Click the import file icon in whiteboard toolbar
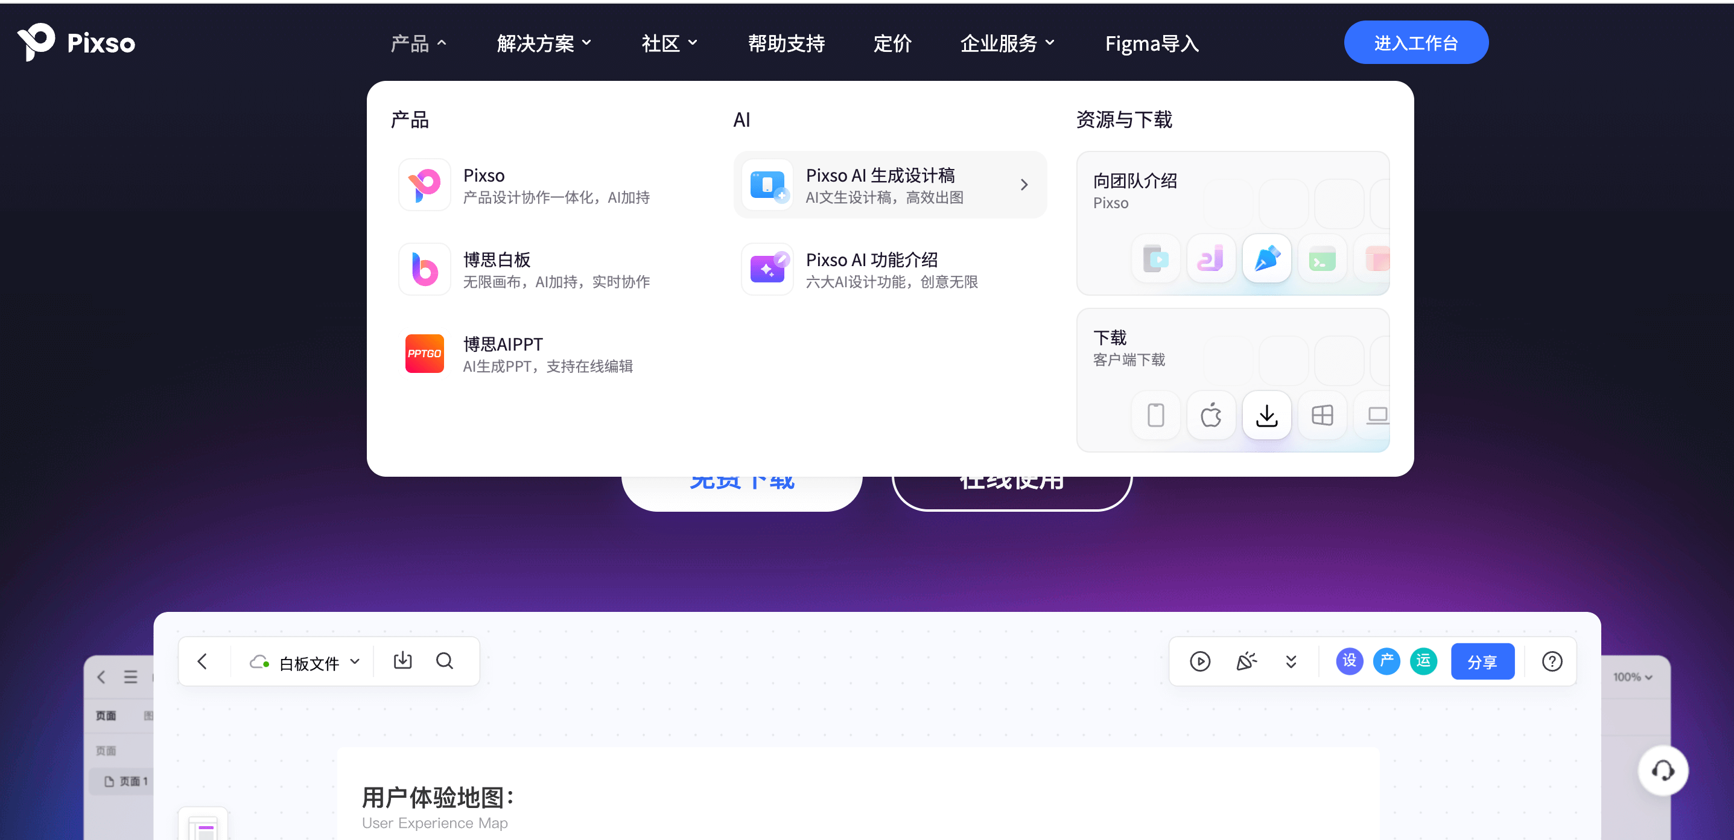1734x840 pixels. tap(402, 661)
